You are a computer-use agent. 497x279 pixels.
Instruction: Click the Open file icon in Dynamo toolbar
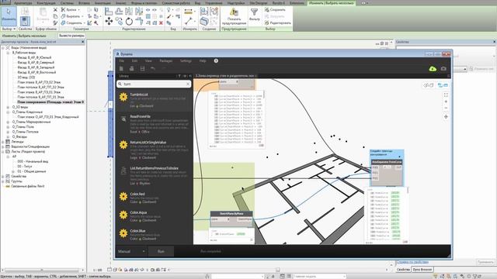tap(131, 69)
